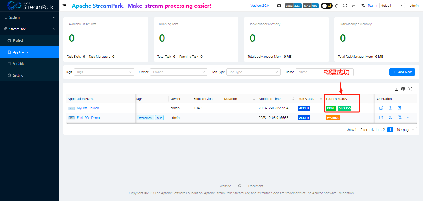
Task: Open the Document footer link
Action: (256, 186)
